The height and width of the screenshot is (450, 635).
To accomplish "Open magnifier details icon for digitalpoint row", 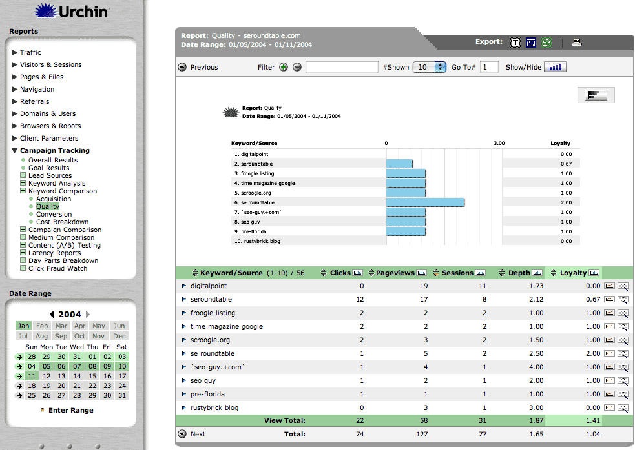I will 623,286.
